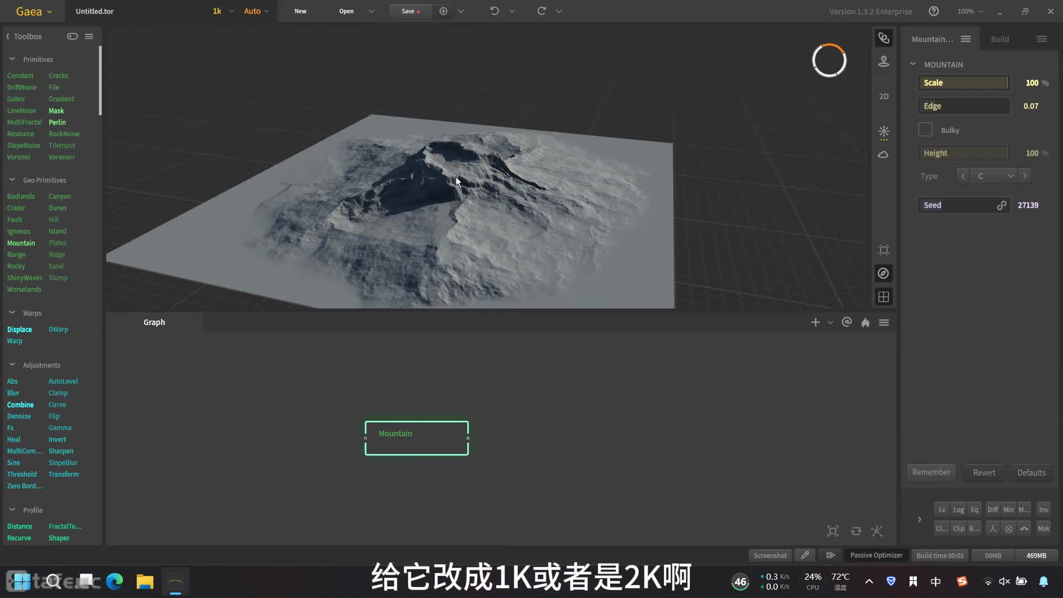This screenshot has height=598, width=1063.
Task: Click the auto-arrange nodes icon in graph
Action: click(x=877, y=531)
